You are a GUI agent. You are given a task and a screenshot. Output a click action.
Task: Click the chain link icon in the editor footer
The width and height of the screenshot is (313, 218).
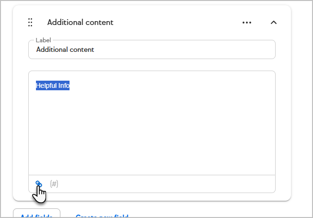pyautogui.click(x=38, y=184)
